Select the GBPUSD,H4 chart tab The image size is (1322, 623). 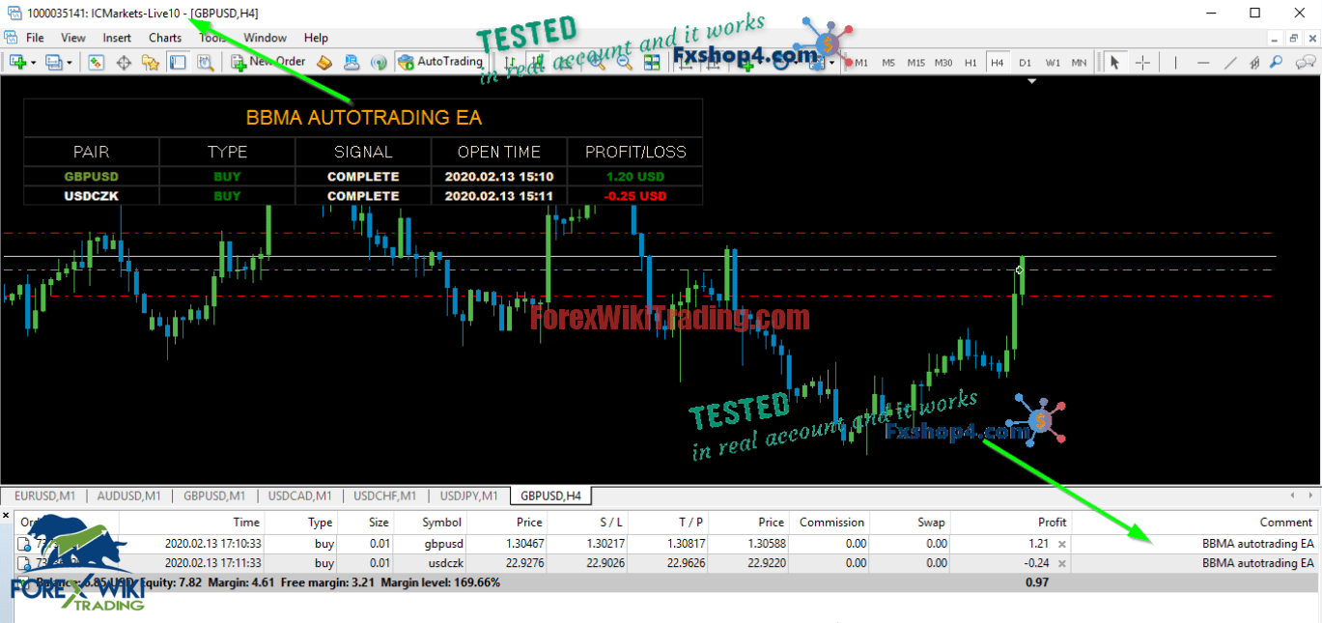(x=551, y=496)
